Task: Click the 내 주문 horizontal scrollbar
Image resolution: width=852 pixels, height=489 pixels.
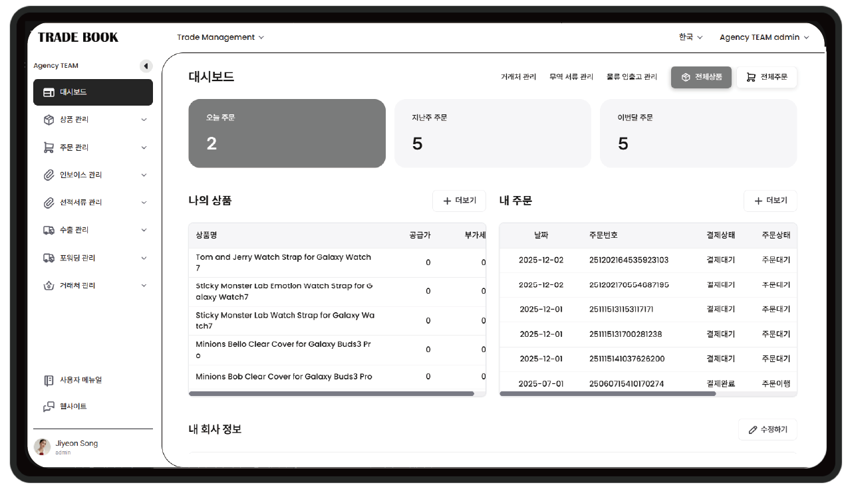Action: click(x=607, y=394)
